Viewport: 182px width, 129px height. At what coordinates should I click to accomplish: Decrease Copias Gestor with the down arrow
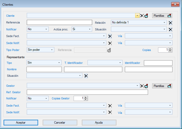(x=86, y=99)
